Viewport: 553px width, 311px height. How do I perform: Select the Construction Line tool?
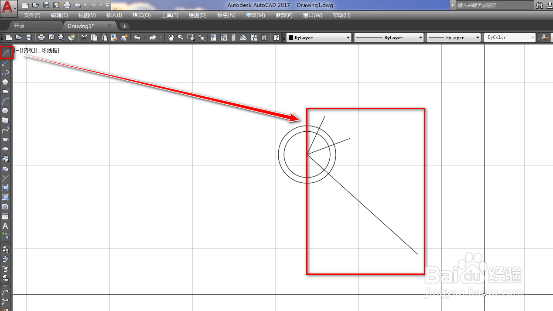click(6, 62)
